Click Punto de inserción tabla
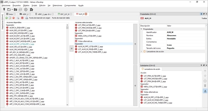The width and height of the screenshot is (208, 111). pos(61,18)
